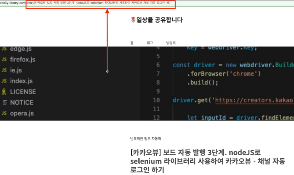Viewport: 294px width, 175px height.
Task: Click the tulip icon beside blog title
Action: (133, 20)
